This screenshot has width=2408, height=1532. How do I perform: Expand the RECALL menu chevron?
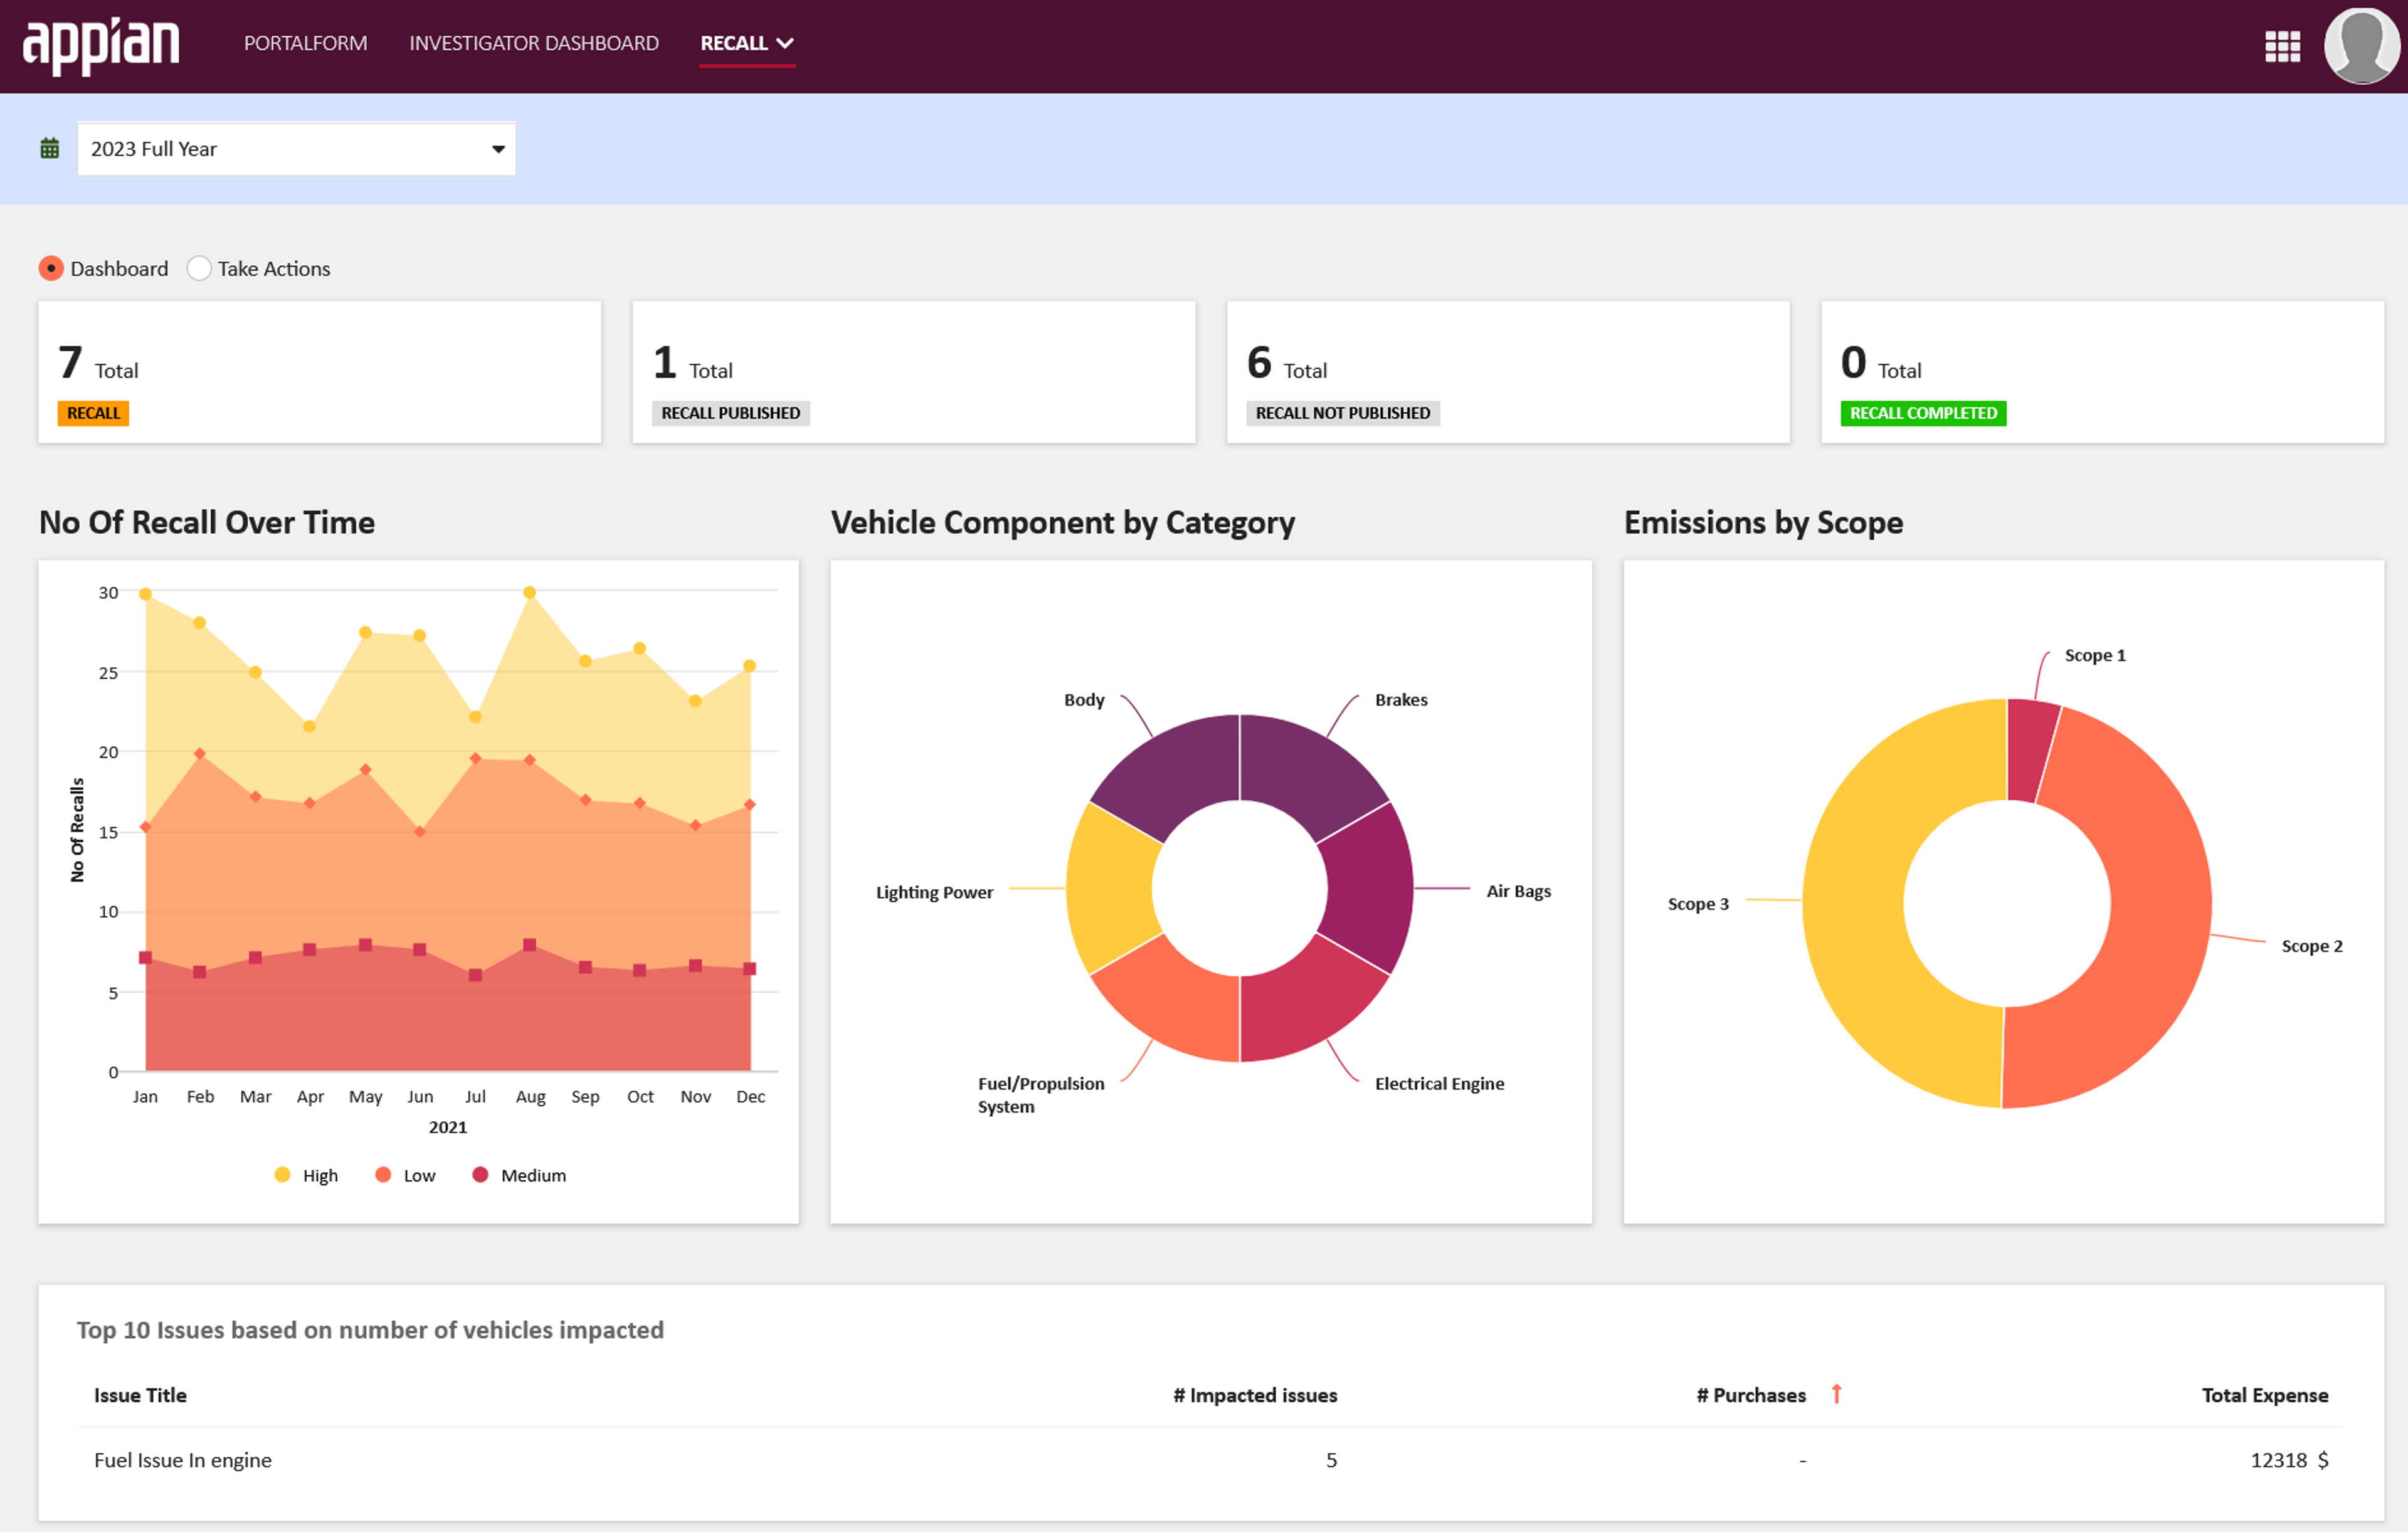click(785, 43)
